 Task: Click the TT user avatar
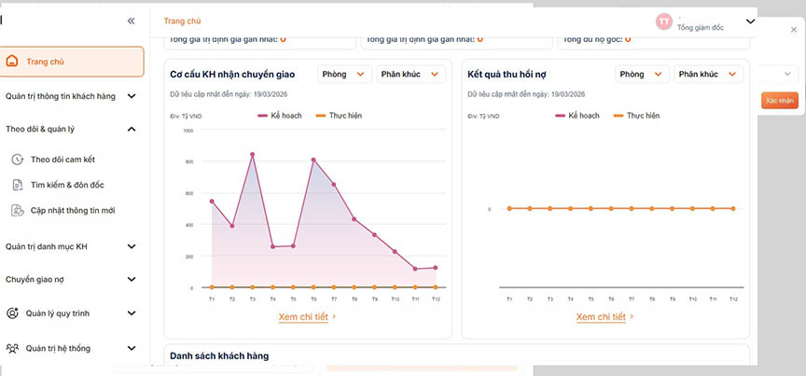(x=664, y=21)
